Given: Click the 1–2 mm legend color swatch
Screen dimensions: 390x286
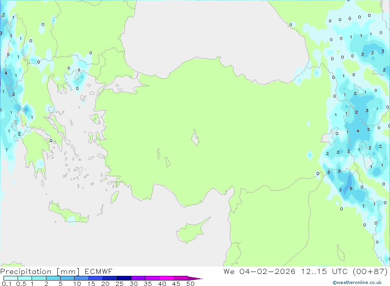Looking at the screenshot, I should point(39,278).
